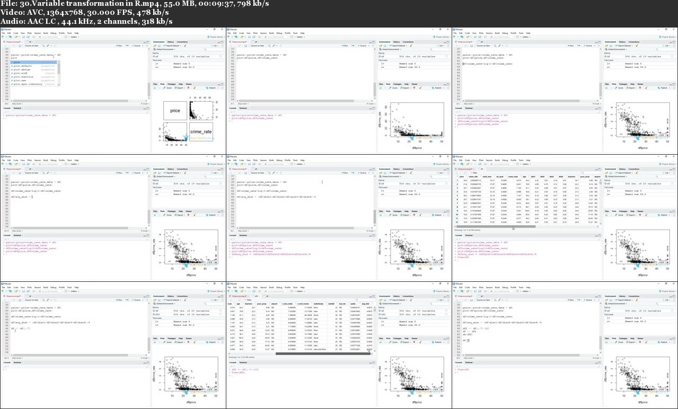The width and height of the screenshot is (678, 409).
Task: Click Lake and River cell in df2 viewer
Action: pos(320,349)
